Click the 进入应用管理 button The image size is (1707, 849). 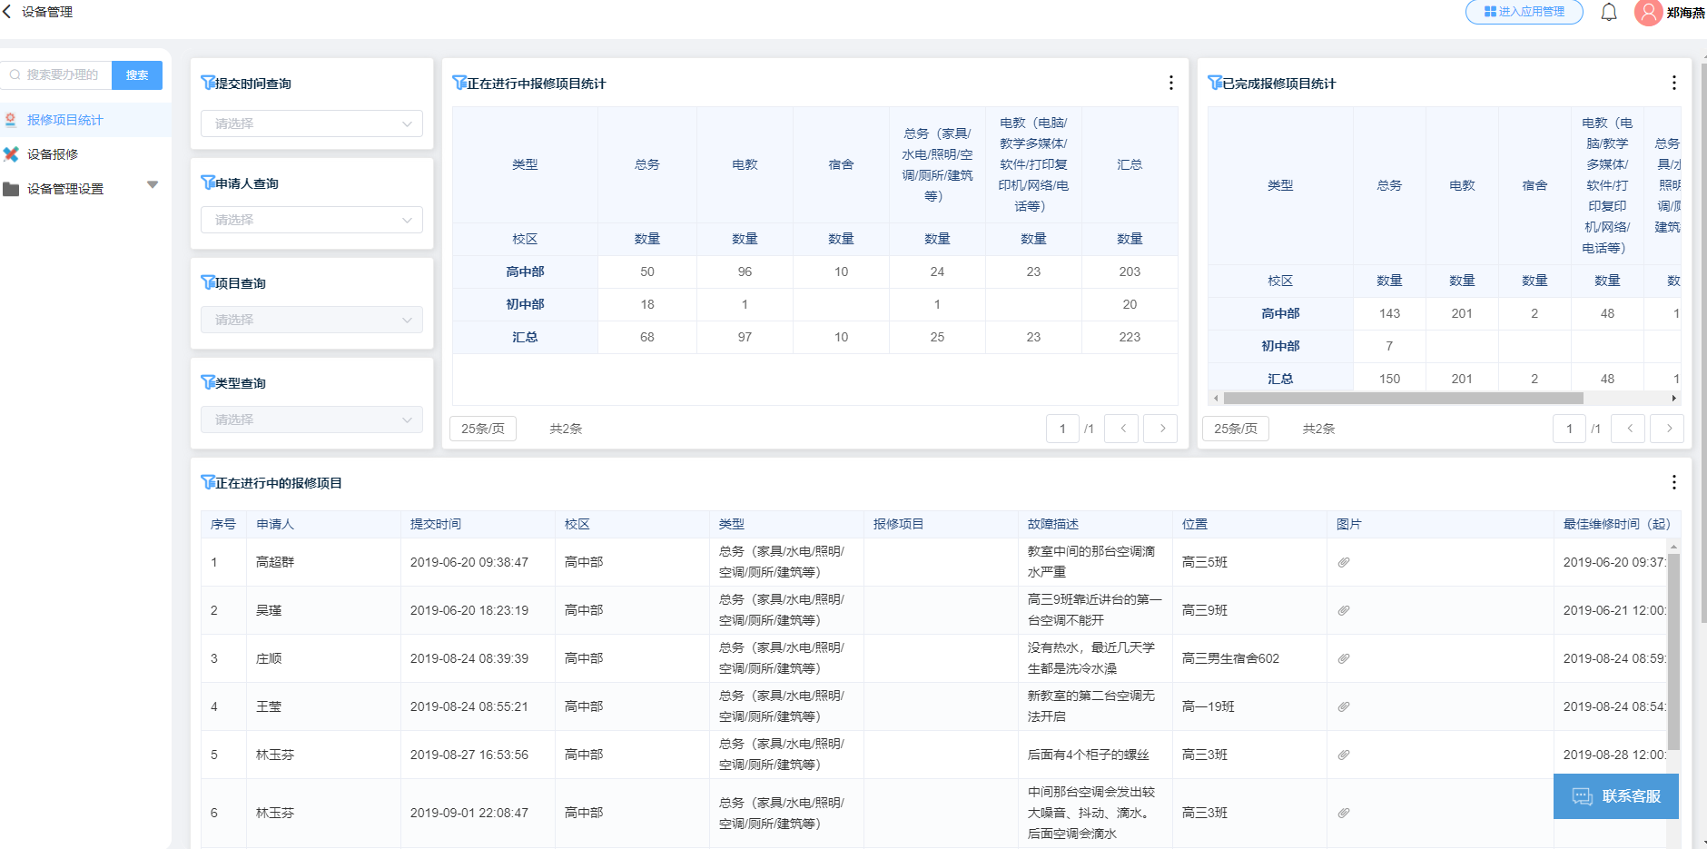[1524, 13]
